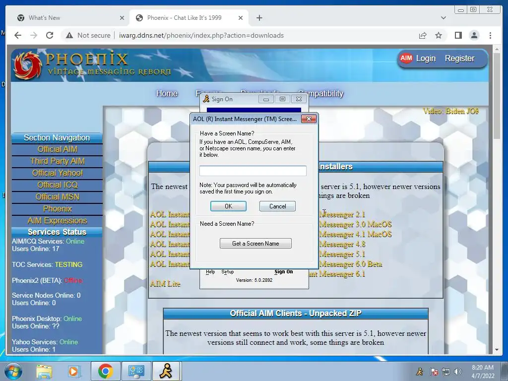
Task: Open the volume speaker icon
Action: tap(458, 372)
